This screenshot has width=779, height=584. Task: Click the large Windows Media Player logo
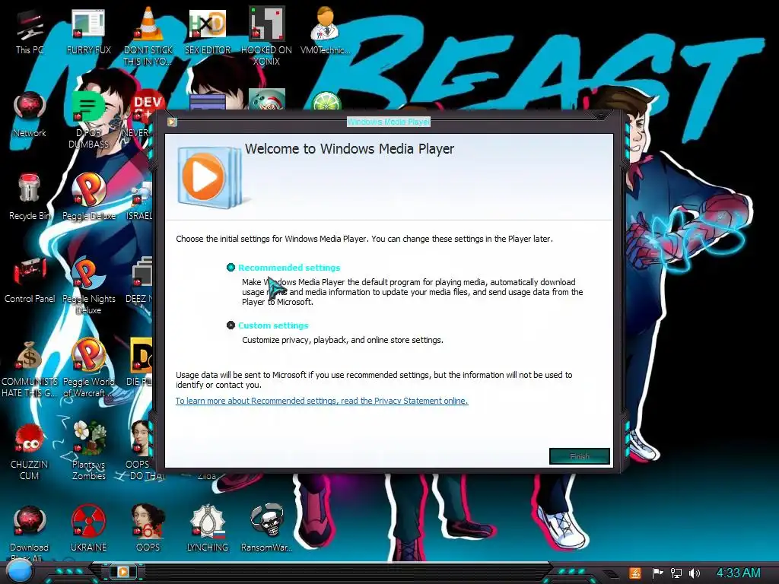tap(210, 176)
